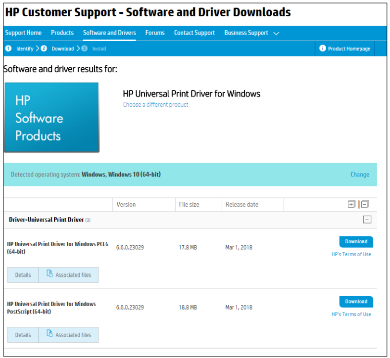The image size is (390, 358).
Task: Click the Driver-Universal Print Driver heading
Action: (x=47, y=220)
